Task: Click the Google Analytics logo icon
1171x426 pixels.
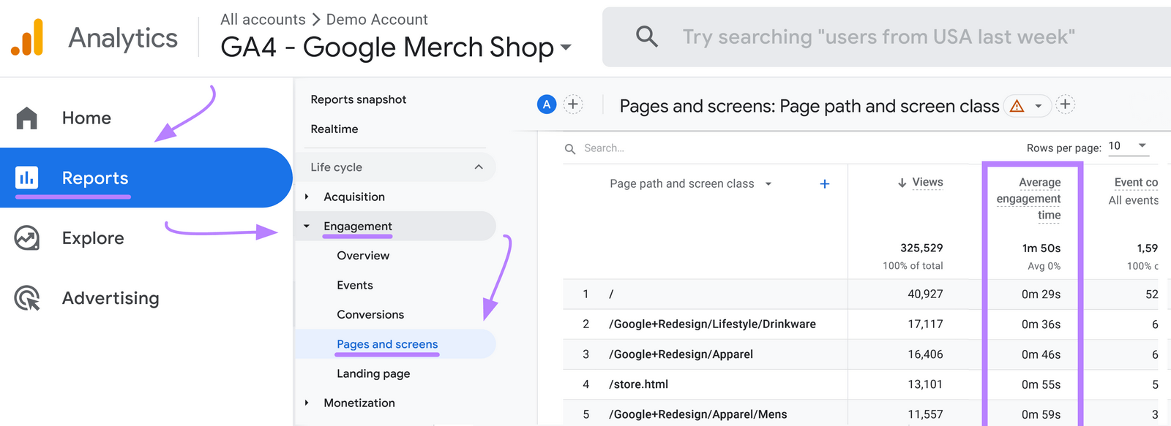Action: pyautogui.click(x=28, y=38)
